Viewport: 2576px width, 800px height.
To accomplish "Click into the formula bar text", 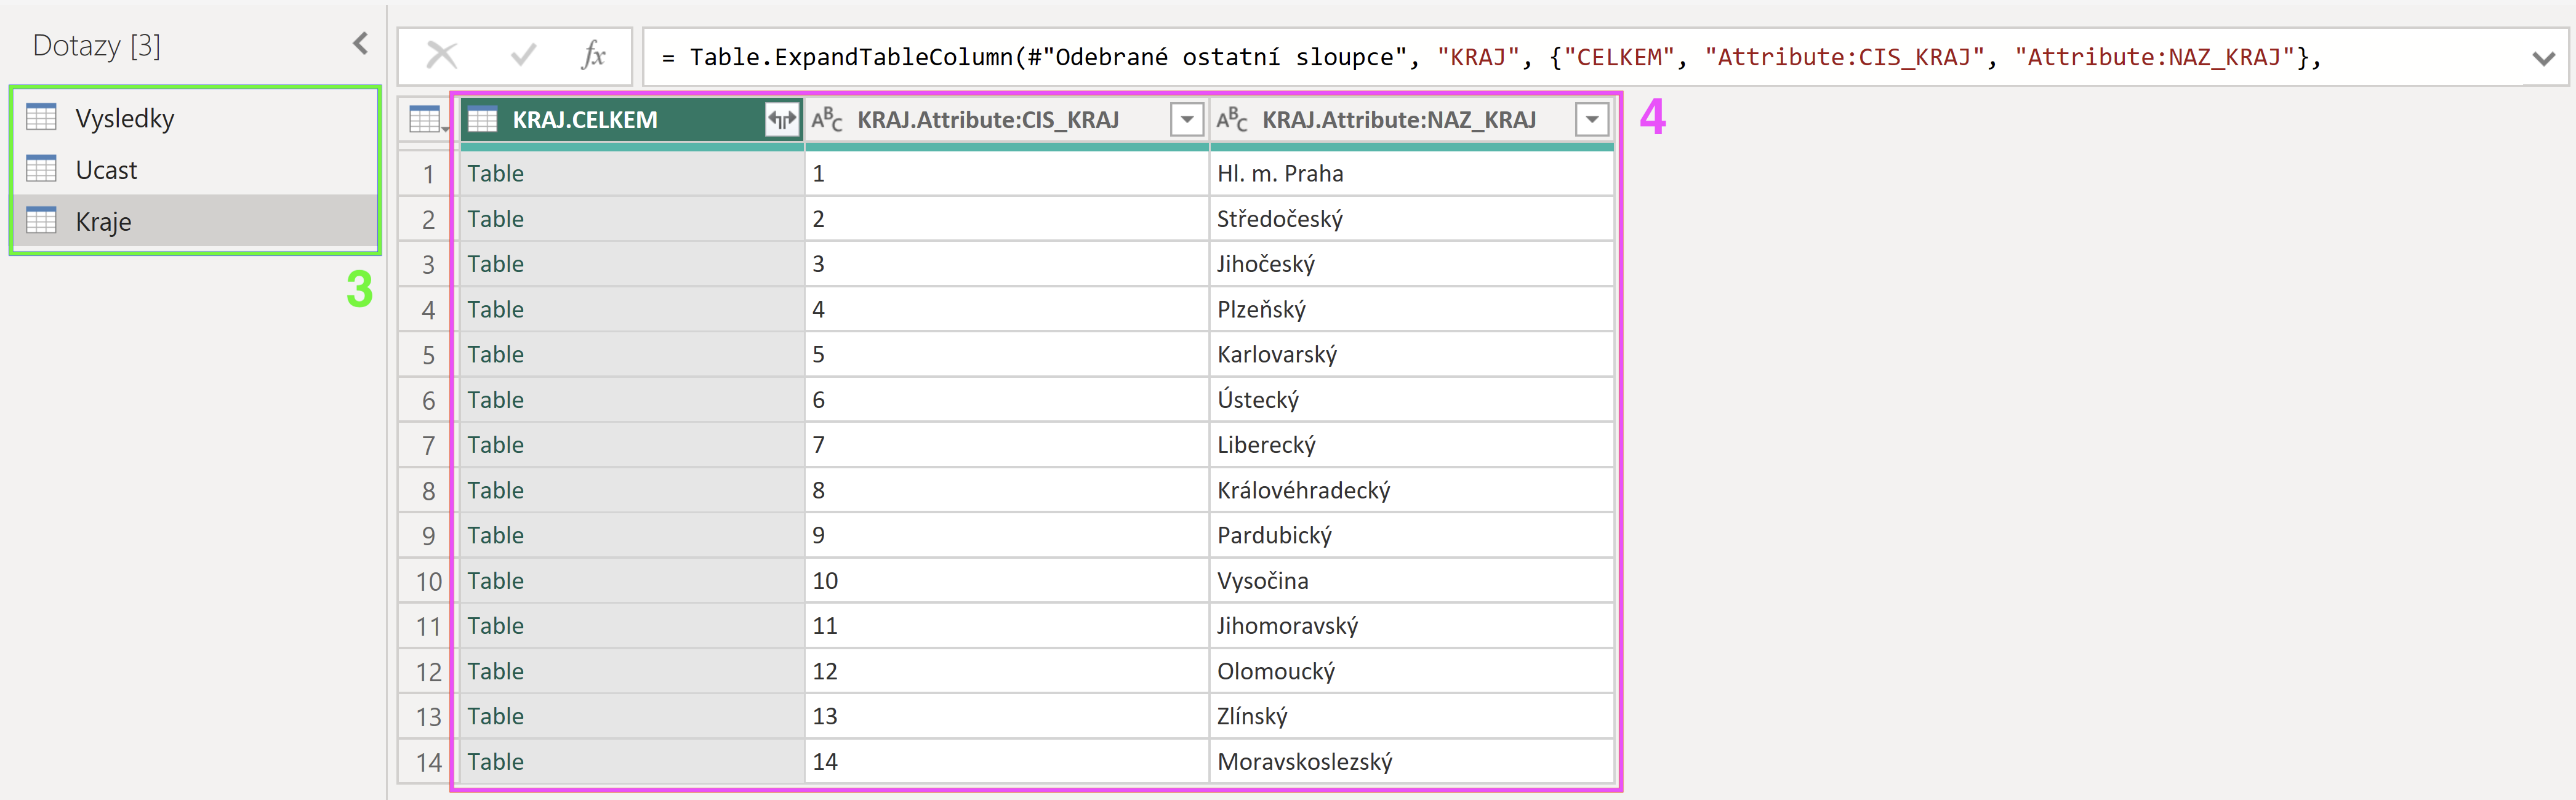I will click(x=1580, y=57).
